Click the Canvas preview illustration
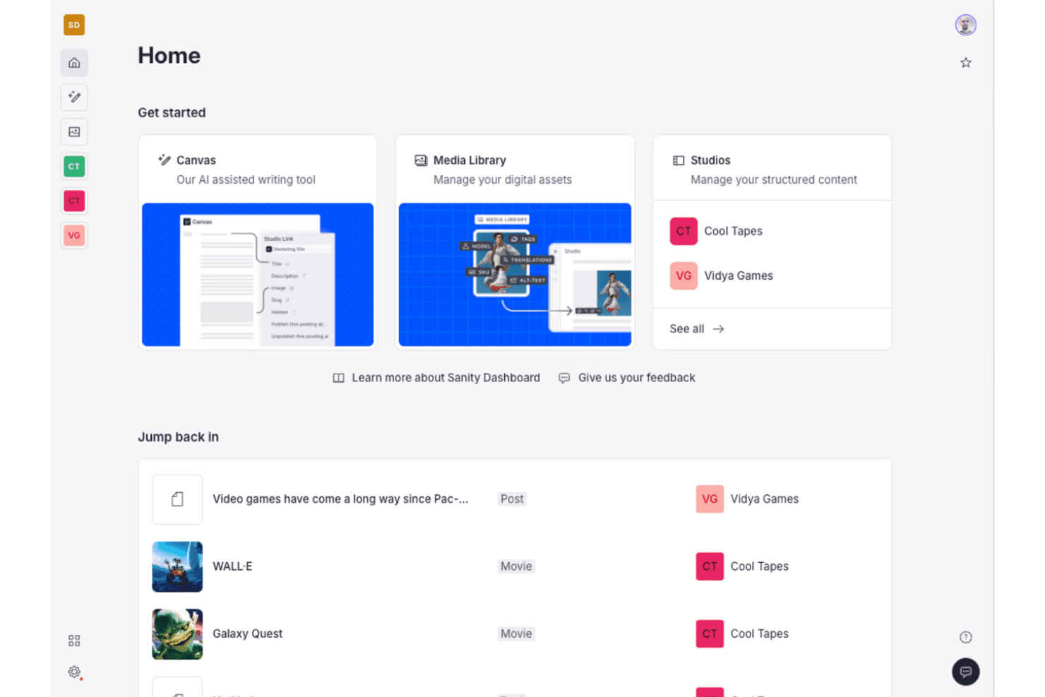1045x697 pixels. pyautogui.click(x=258, y=275)
